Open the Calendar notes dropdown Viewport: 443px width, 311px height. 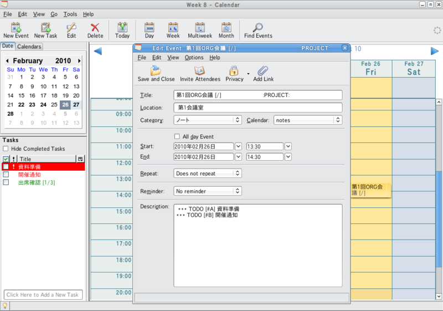click(308, 120)
